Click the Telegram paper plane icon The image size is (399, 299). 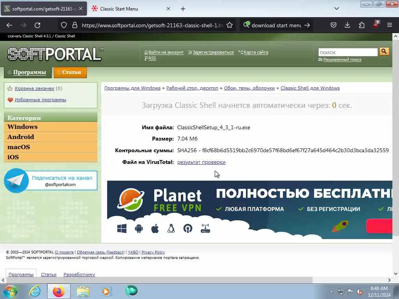point(16,181)
